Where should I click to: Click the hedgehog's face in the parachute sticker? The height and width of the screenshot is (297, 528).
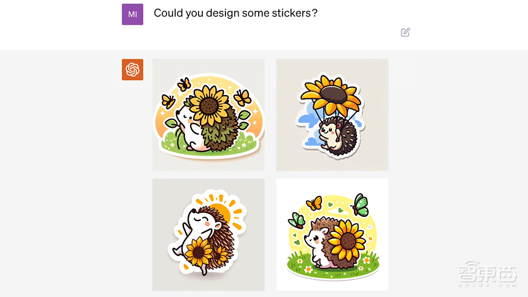click(x=328, y=130)
